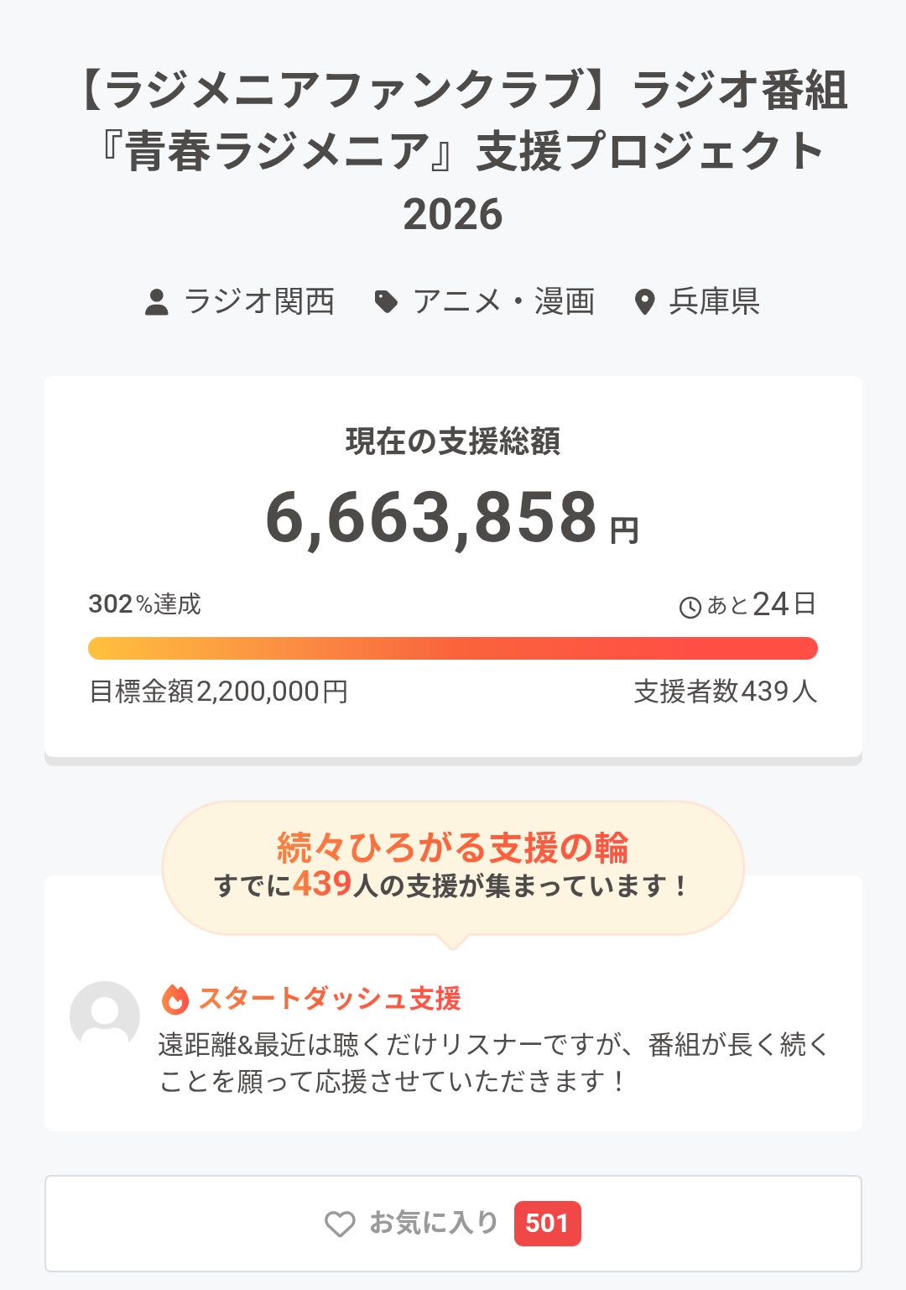
Task: Click the 6,663,858 円 total amount
Action: pyautogui.click(x=452, y=518)
